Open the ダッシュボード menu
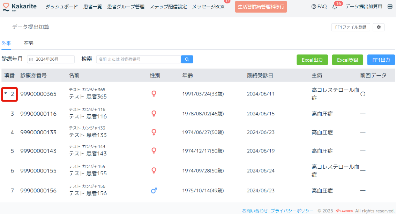Image resolution: width=396 pixels, height=214 pixels. tap(62, 7)
